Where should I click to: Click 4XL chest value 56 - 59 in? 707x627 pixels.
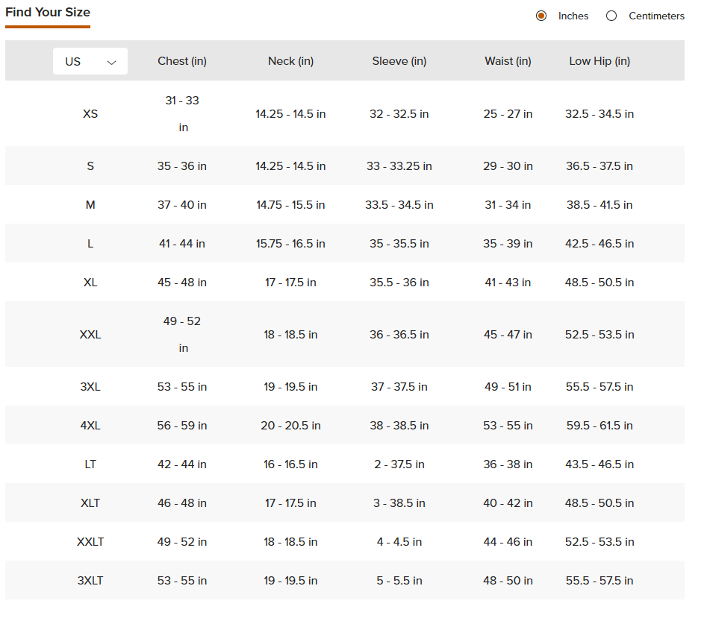182,425
